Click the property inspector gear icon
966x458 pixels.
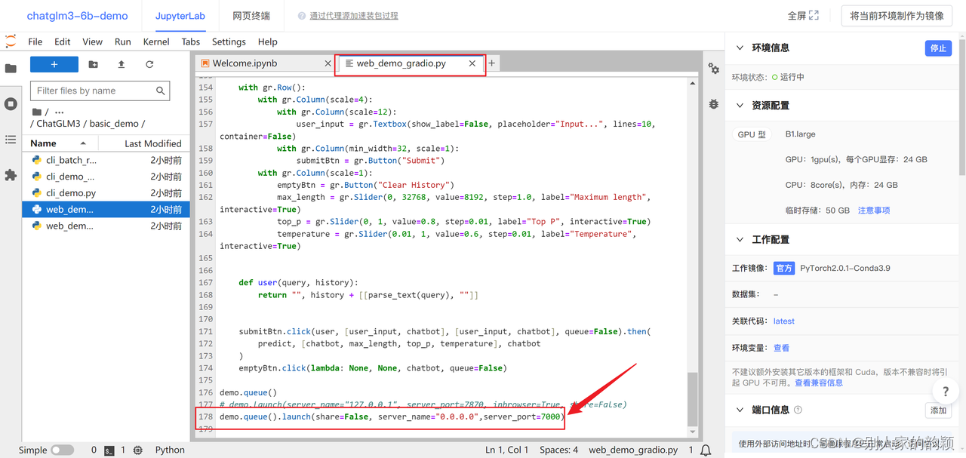coord(713,68)
